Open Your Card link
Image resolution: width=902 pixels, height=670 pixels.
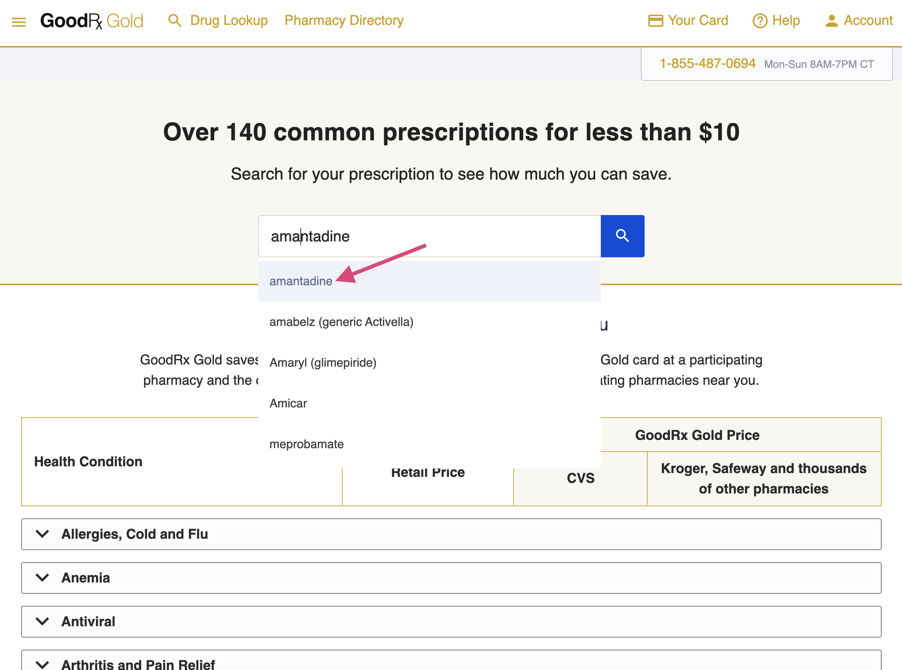coord(698,20)
